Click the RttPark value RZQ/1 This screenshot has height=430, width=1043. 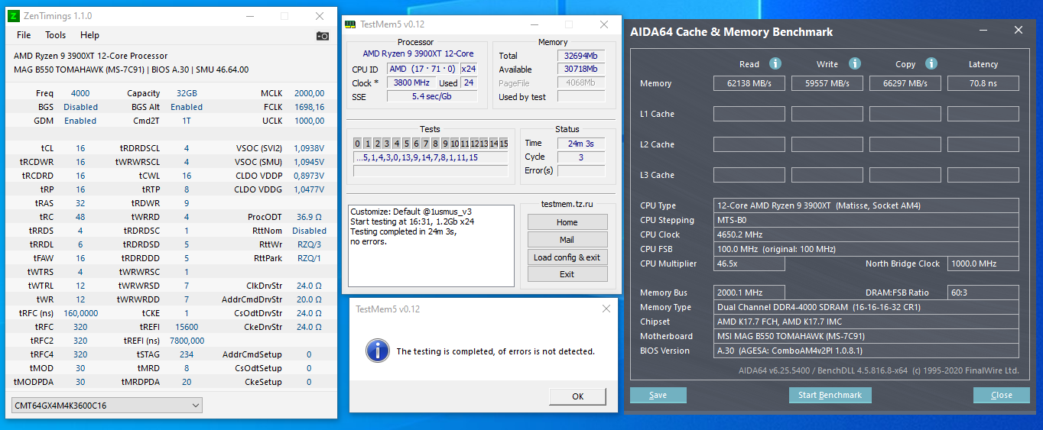[310, 258]
